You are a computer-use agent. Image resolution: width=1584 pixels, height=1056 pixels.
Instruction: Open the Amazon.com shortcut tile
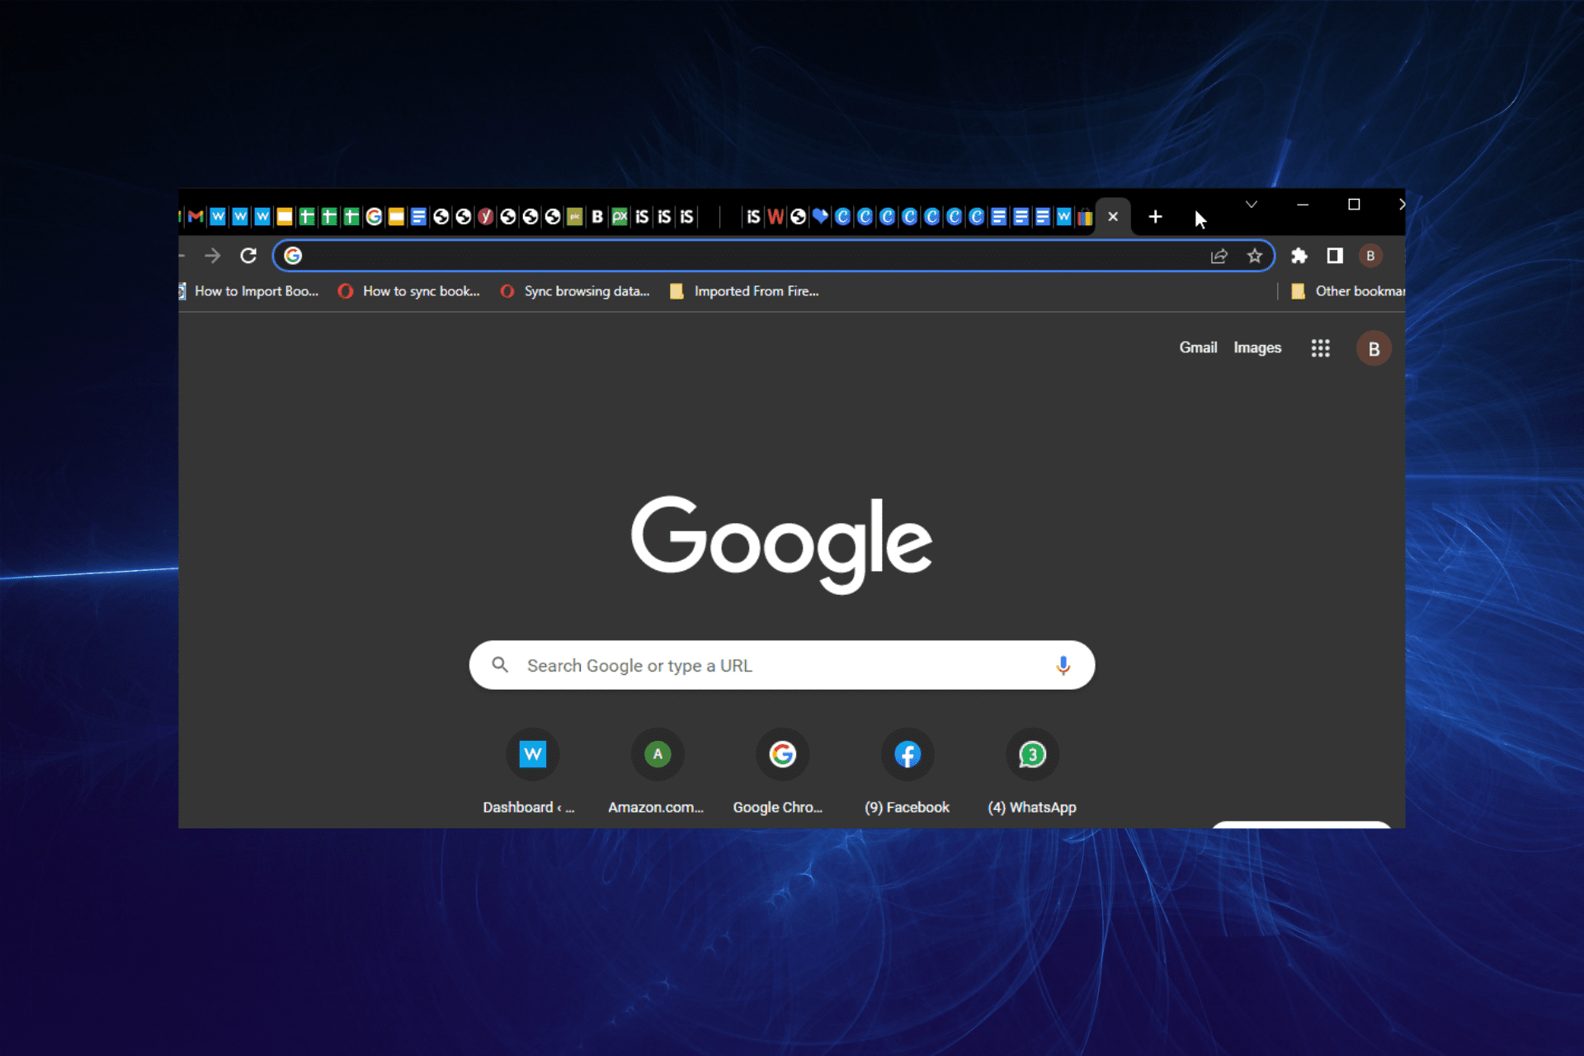658,771
